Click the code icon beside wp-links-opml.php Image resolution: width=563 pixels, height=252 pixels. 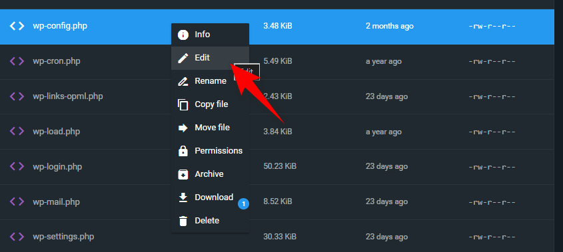click(x=17, y=96)
